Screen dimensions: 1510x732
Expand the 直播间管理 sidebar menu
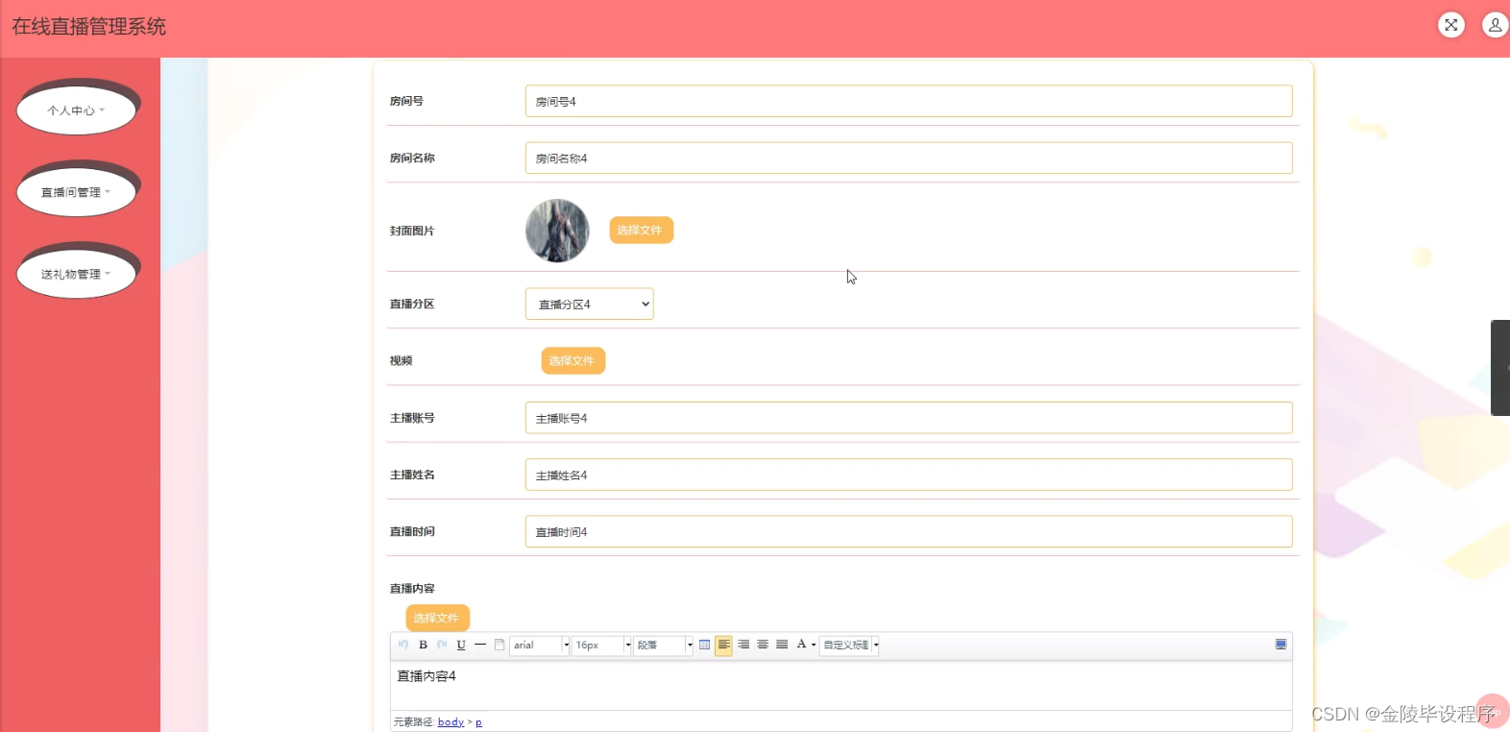[77, 192]
